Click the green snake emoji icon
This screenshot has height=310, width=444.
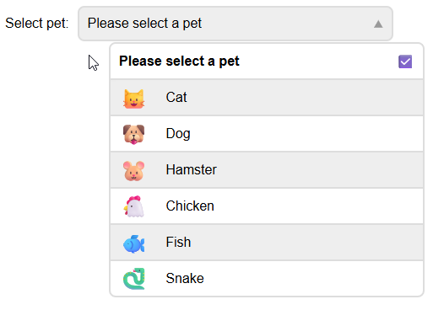click(x=133, y=279)
